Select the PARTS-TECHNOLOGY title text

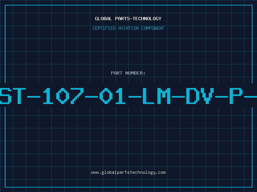pyautogui.click(x=138, y=19)
